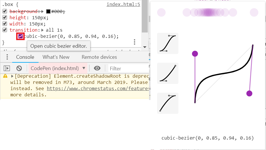Switch to the What's New tab
The image size is (266, 150).
(x=56, y=57)
